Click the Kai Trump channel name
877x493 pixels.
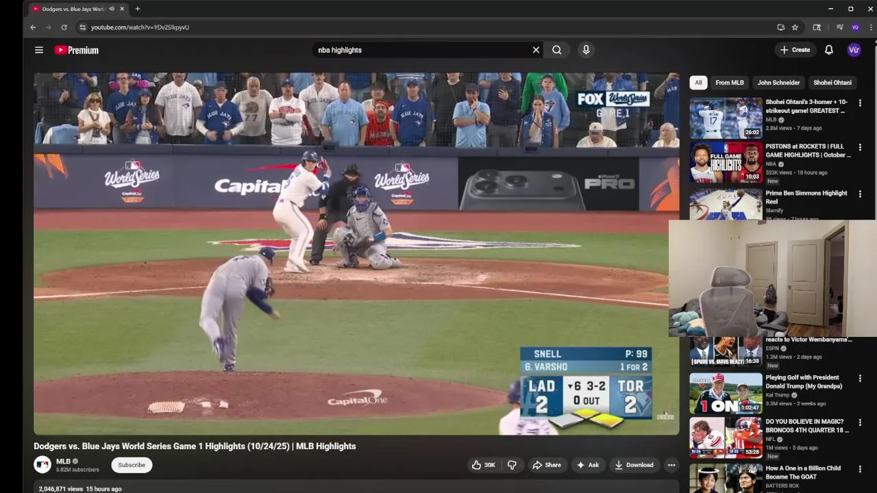click(778, 395)
